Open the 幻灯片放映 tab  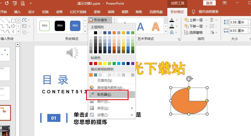pos(78,12)
